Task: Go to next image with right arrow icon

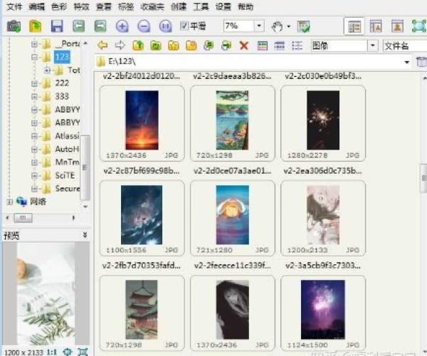Action: [100, 26]
